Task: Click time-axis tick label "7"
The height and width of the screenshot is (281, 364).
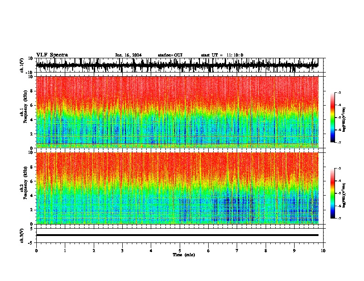Action: click(237, 251)
